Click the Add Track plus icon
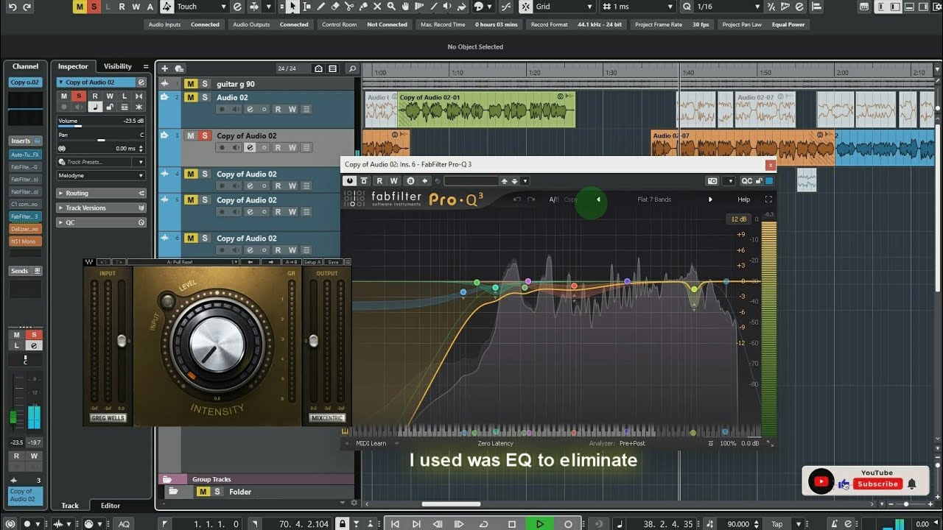Viewport: 943px width, 530px height. [165, 68]
